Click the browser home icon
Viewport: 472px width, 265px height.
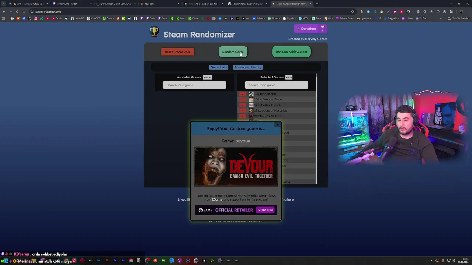click(x=24, y=11)
